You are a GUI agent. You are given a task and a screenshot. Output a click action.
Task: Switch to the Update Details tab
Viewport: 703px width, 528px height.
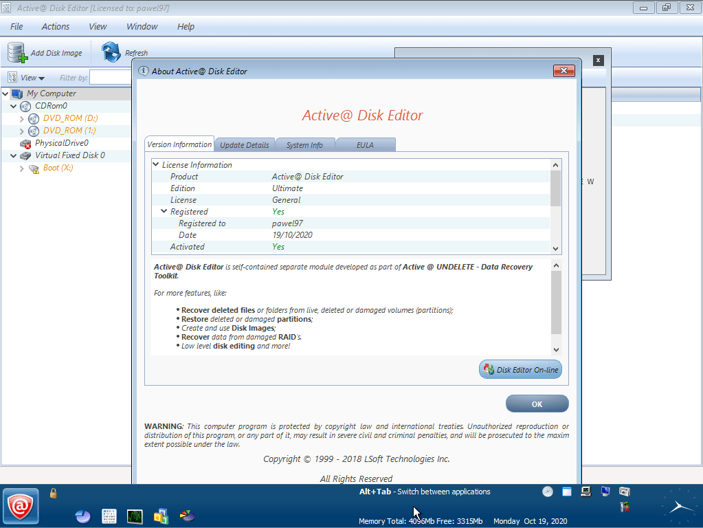(245, 145)
